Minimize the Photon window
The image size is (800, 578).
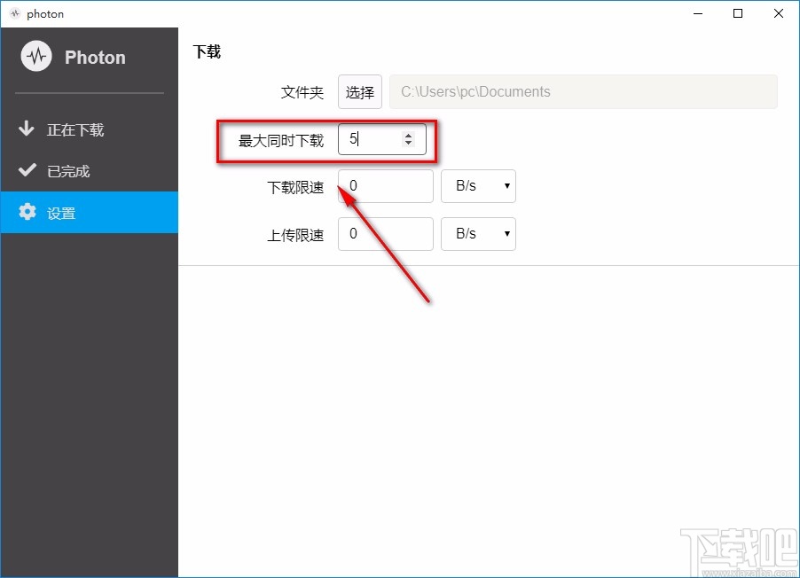coord(697,13)
